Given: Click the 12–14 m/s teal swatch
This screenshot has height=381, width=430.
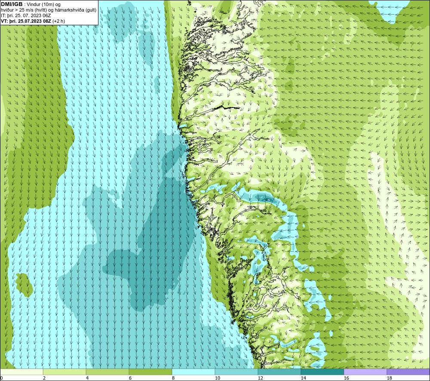Looking at the screenshot, I should coord(279,372).
